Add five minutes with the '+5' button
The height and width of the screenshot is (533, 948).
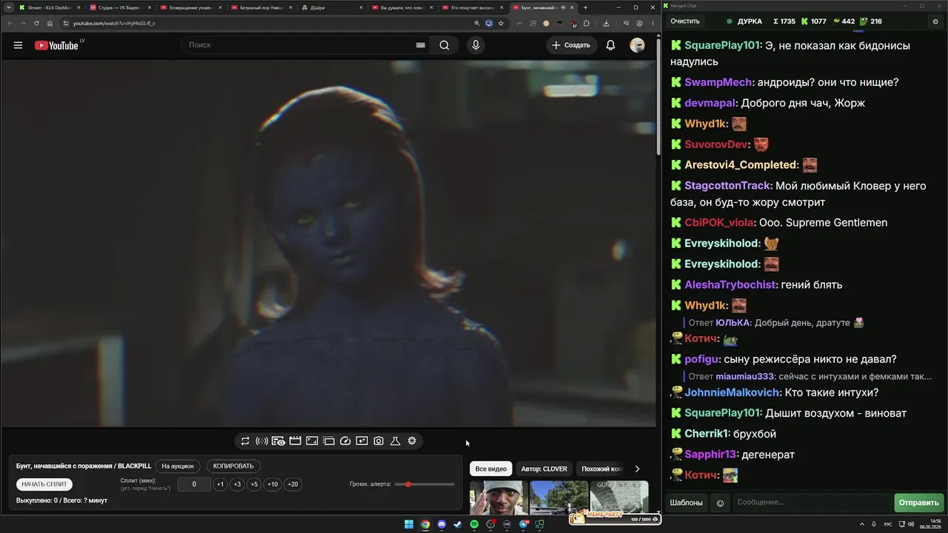(254, 485)
